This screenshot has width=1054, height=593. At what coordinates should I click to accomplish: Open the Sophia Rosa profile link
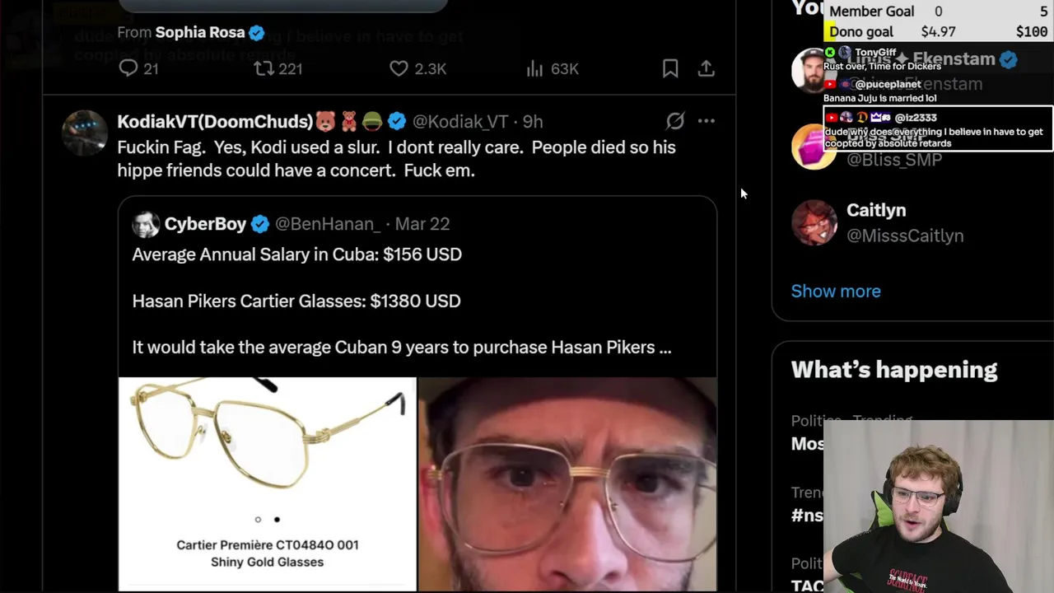point(199,32)
